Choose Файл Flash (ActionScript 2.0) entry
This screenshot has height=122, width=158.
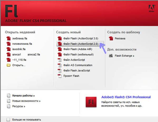click(x=80, y=44)
